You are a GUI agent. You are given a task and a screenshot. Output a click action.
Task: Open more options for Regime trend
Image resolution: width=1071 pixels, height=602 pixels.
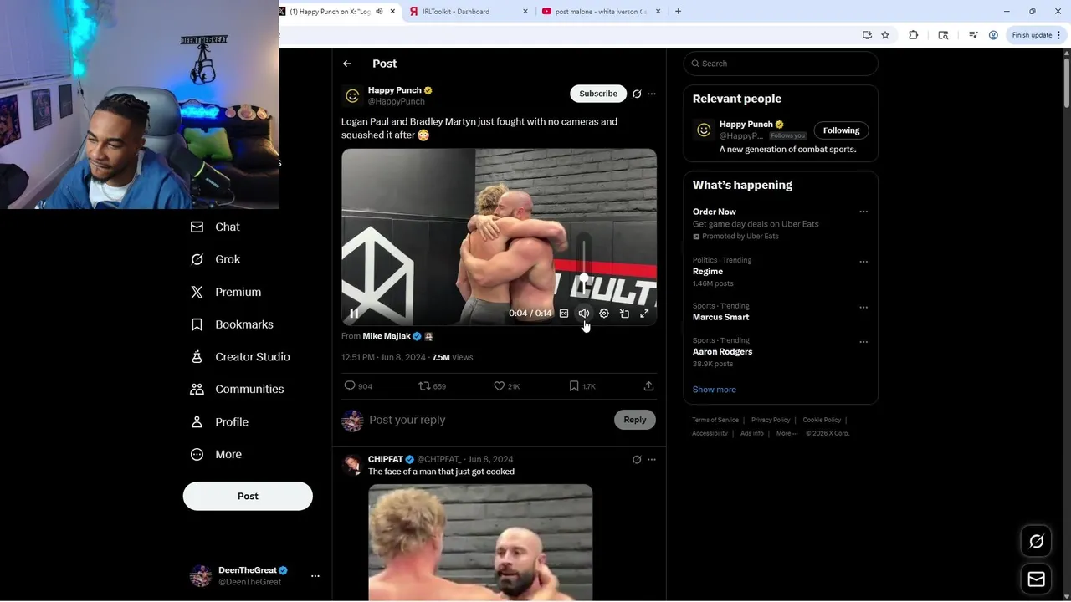click(863, 262)
